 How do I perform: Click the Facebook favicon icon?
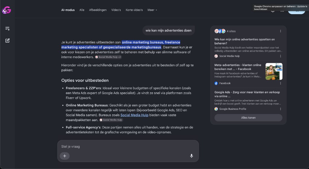[216, 83]
